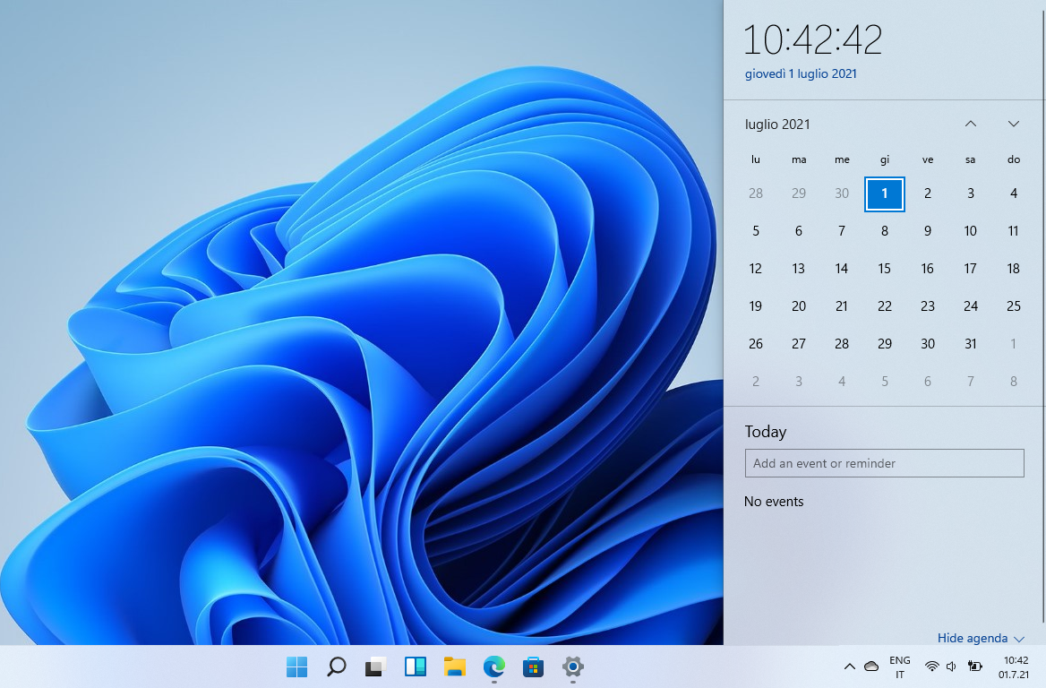Click the battery status tray icon
The height and width of the screenshot is (688, 1046).
coord(974,666)
